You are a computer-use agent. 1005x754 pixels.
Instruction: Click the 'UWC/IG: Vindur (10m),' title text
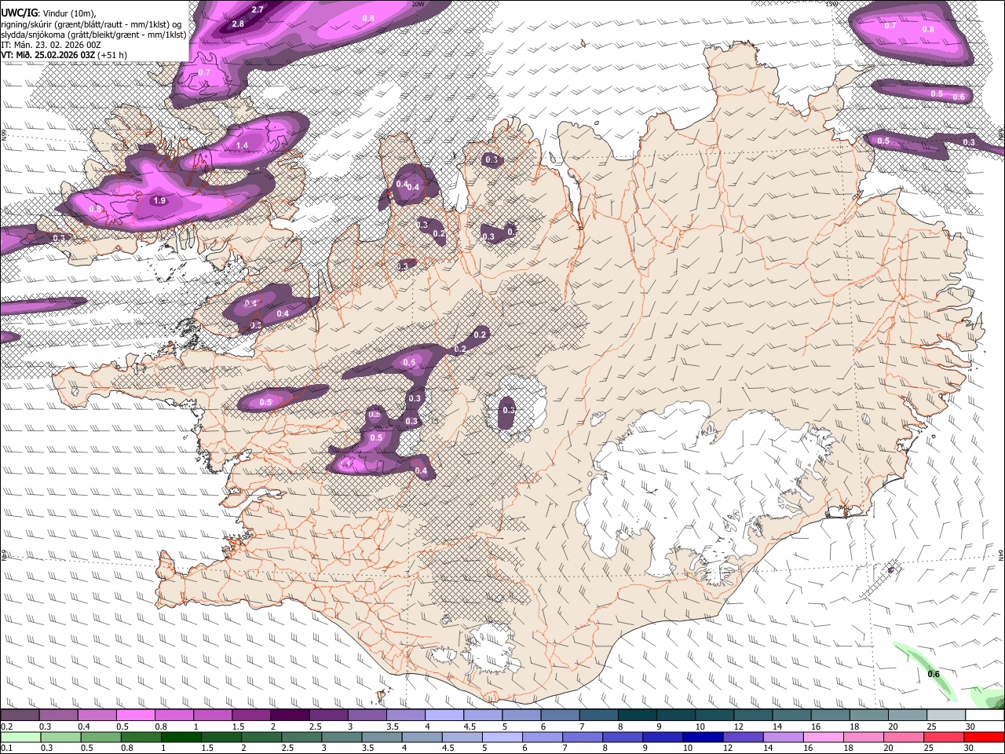pos(49,13)
